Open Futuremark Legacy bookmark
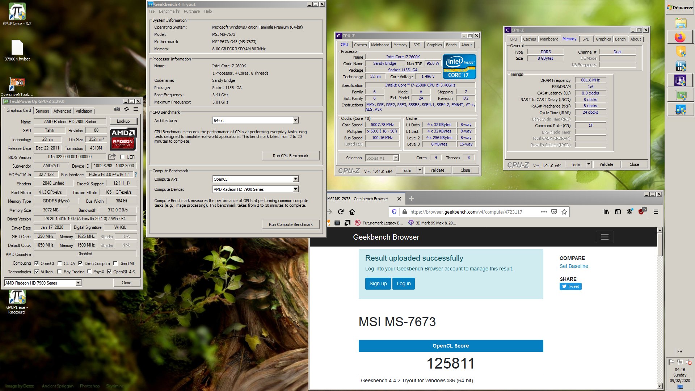The width and height of the screenshot is (695, 391). [x=379, y=223]
